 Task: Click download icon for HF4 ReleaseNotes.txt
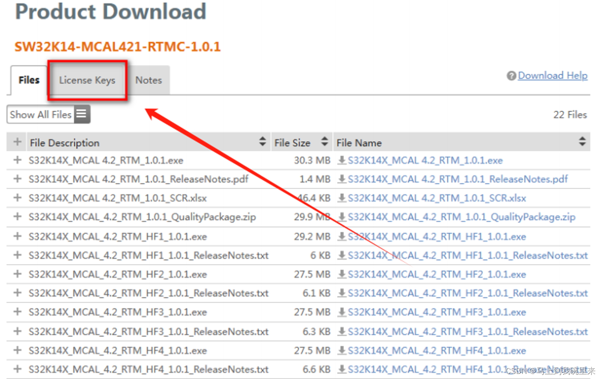[x=342, y=369]
